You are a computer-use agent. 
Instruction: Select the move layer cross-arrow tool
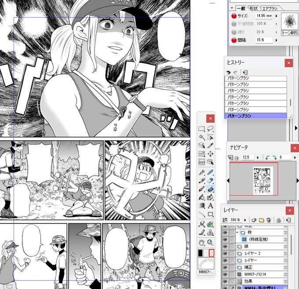210,154
